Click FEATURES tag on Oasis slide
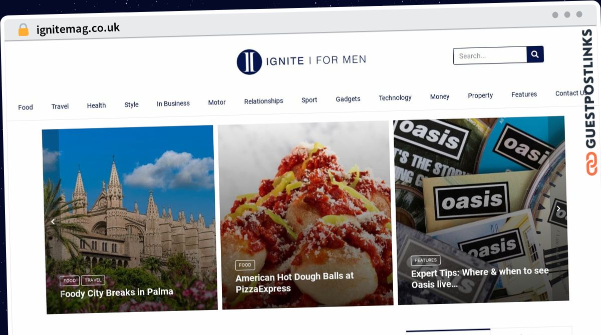Viewport: 601px width, 335px height. pyautogui.click(x=426, y=260)
